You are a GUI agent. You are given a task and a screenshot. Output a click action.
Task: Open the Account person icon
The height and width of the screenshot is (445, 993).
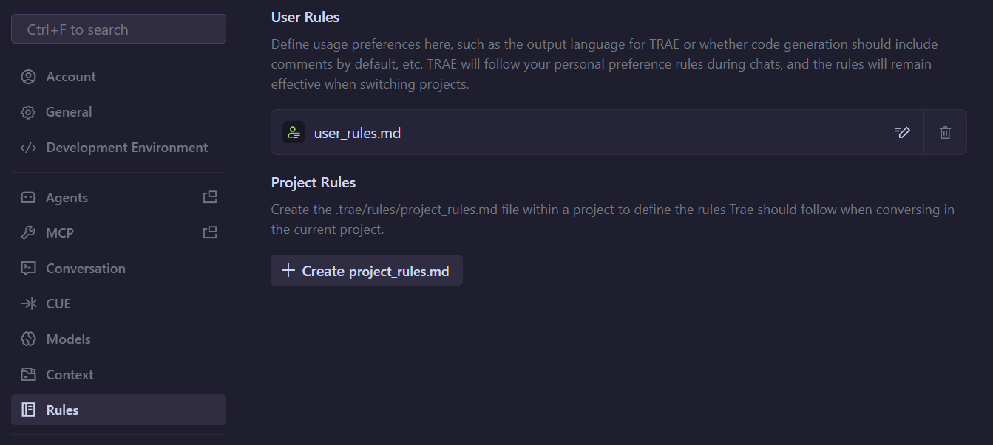(27, 76)
